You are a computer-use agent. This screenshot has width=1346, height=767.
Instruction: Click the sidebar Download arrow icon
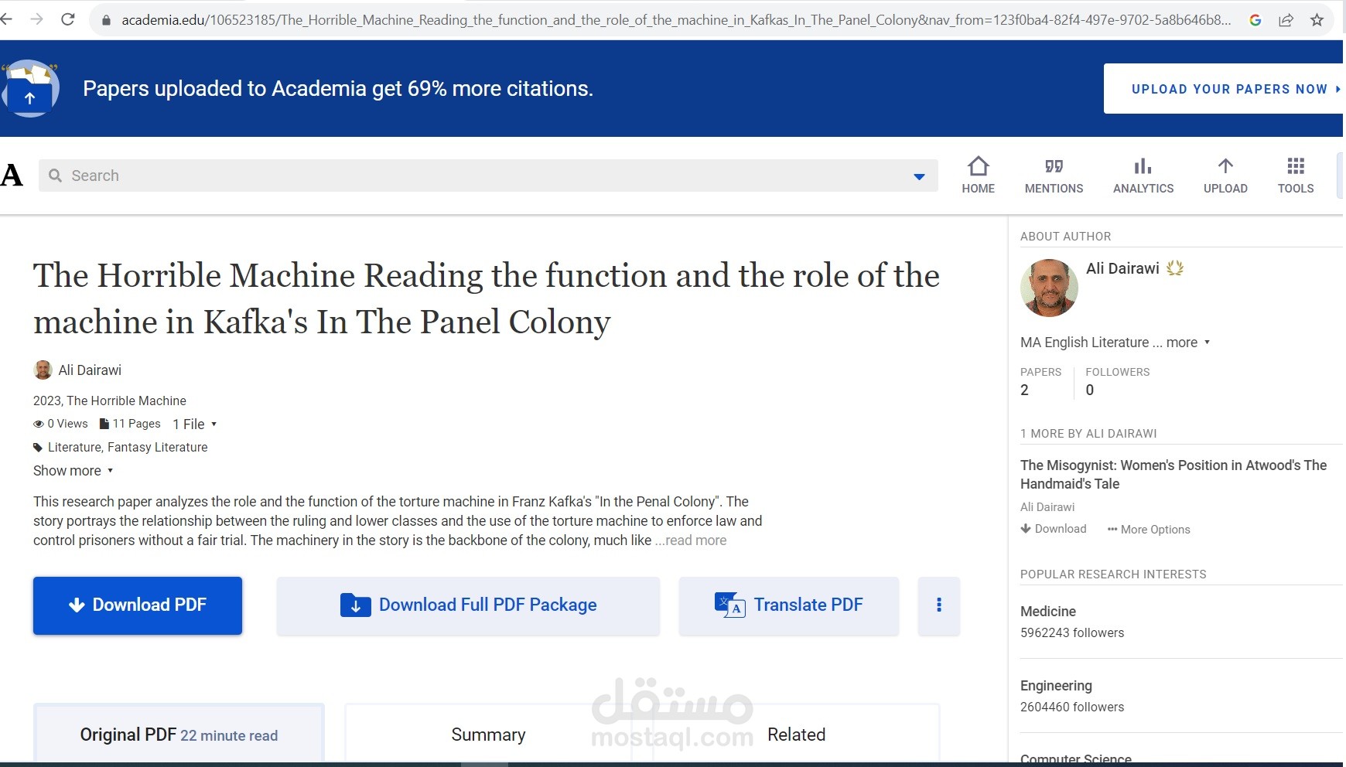point(1026,529)
